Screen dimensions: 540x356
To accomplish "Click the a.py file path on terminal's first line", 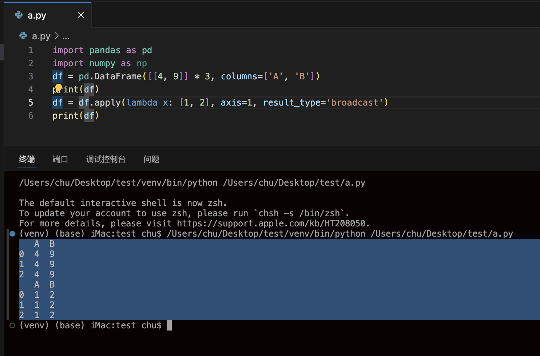I will 294,183.
